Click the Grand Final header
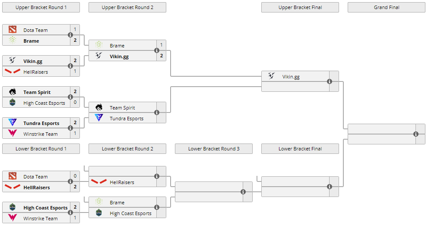The height and width of the screenshot is (225, 428). click(387, 7)
